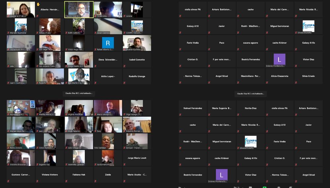Click the Norita Diaz participant tile
330x188 pixels.
[x=250, y=108]
